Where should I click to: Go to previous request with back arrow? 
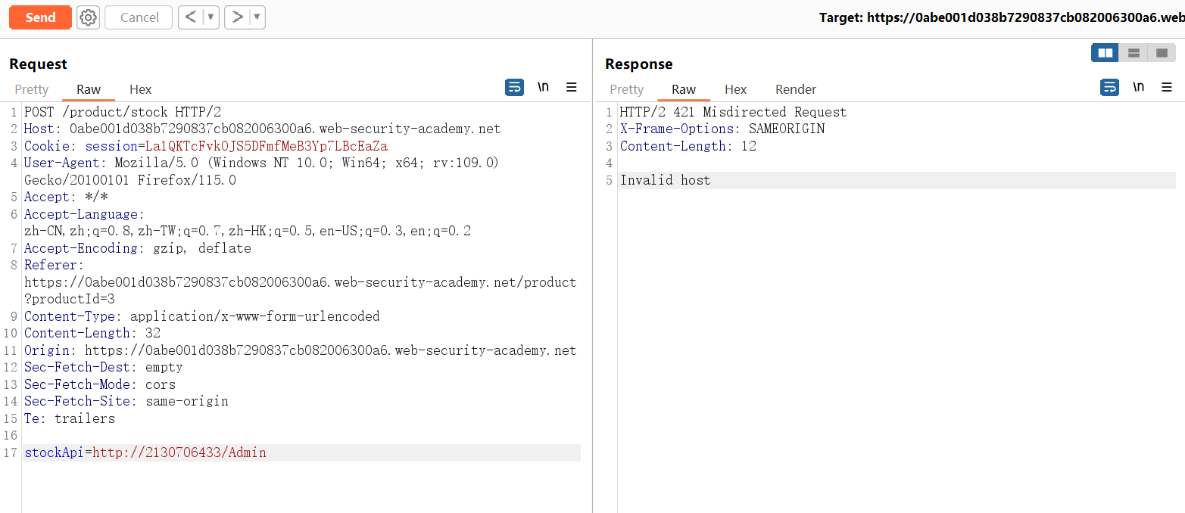pyautogui.click(x=191, y=17)
